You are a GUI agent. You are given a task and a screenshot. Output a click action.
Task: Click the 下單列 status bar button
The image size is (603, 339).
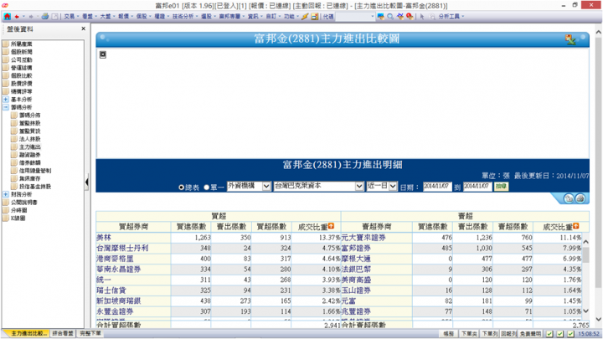490,334
